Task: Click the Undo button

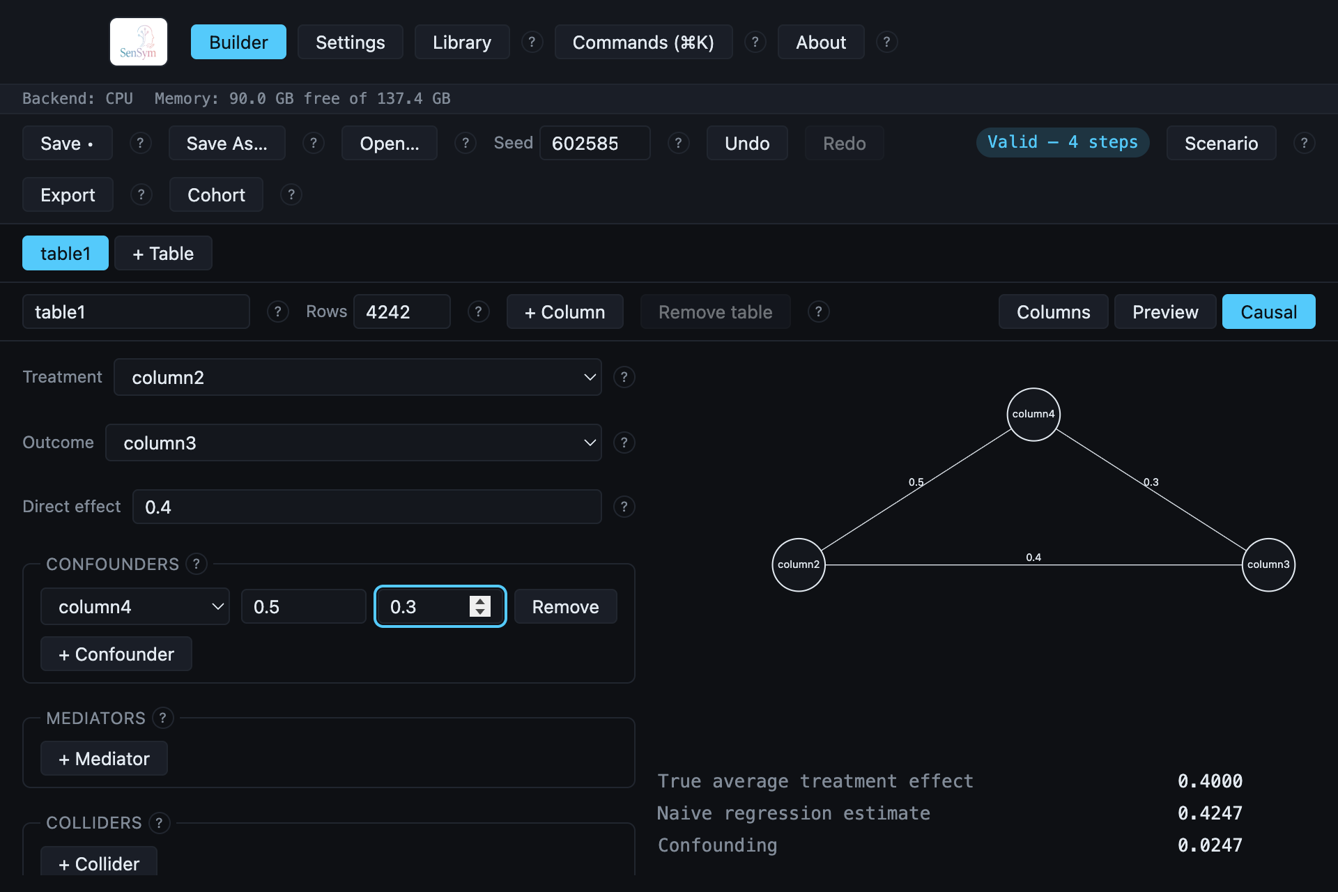Action: pyautogui.click(x=747, y=143)
